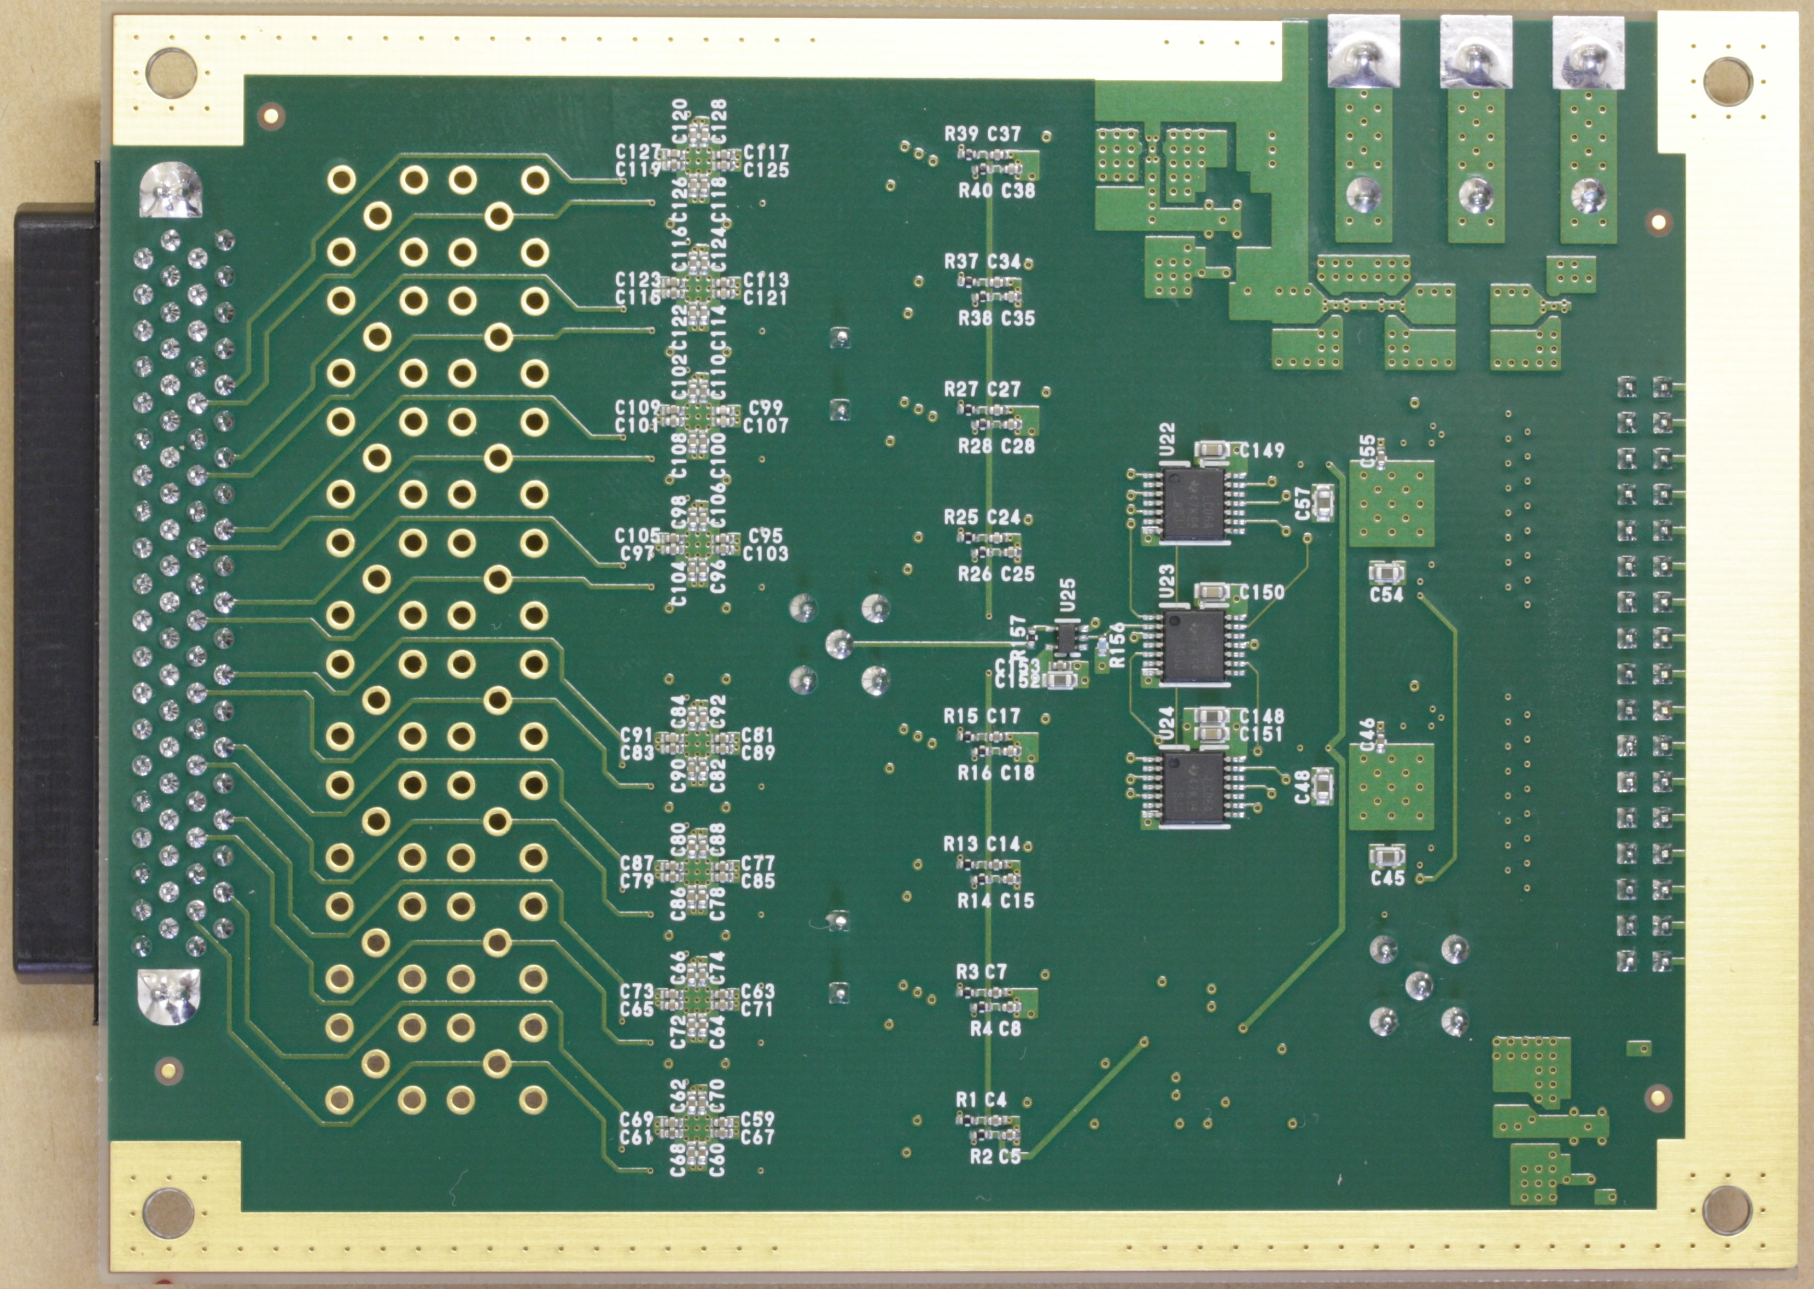Click the C69 label

coord(637,1119)
